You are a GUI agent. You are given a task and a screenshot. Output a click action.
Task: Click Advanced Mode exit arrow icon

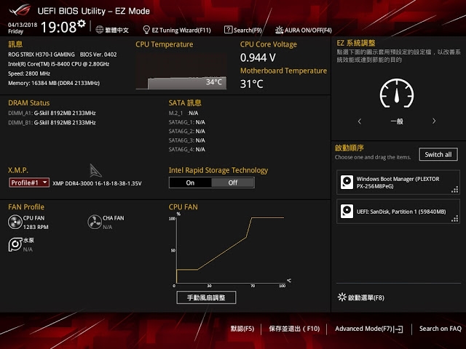[398, 329]
